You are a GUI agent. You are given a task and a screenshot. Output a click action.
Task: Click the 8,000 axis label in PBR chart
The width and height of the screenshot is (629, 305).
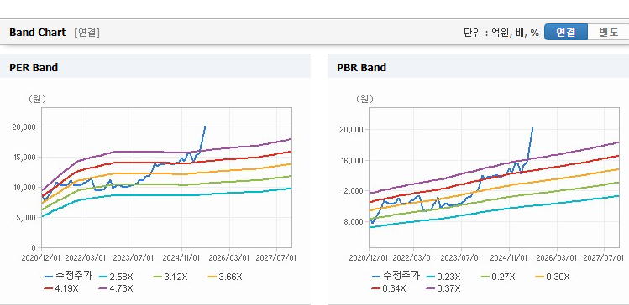point(354,222)
